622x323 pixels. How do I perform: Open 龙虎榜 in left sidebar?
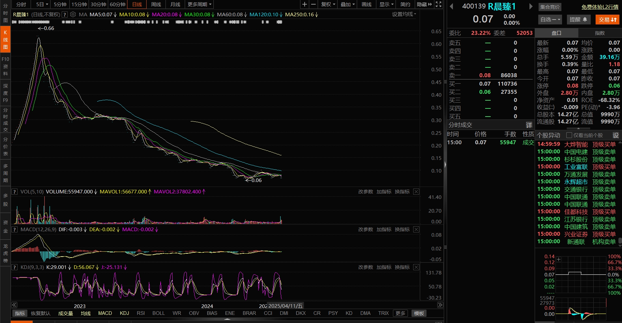(5, 253)
